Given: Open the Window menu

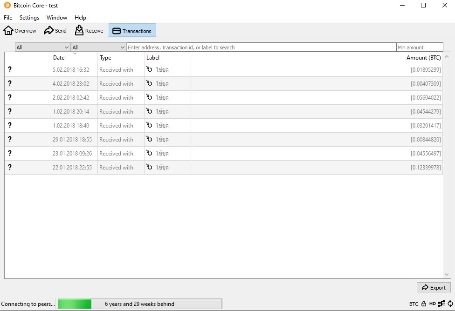Looking at the screenshot, I should [x=57, y=18].
